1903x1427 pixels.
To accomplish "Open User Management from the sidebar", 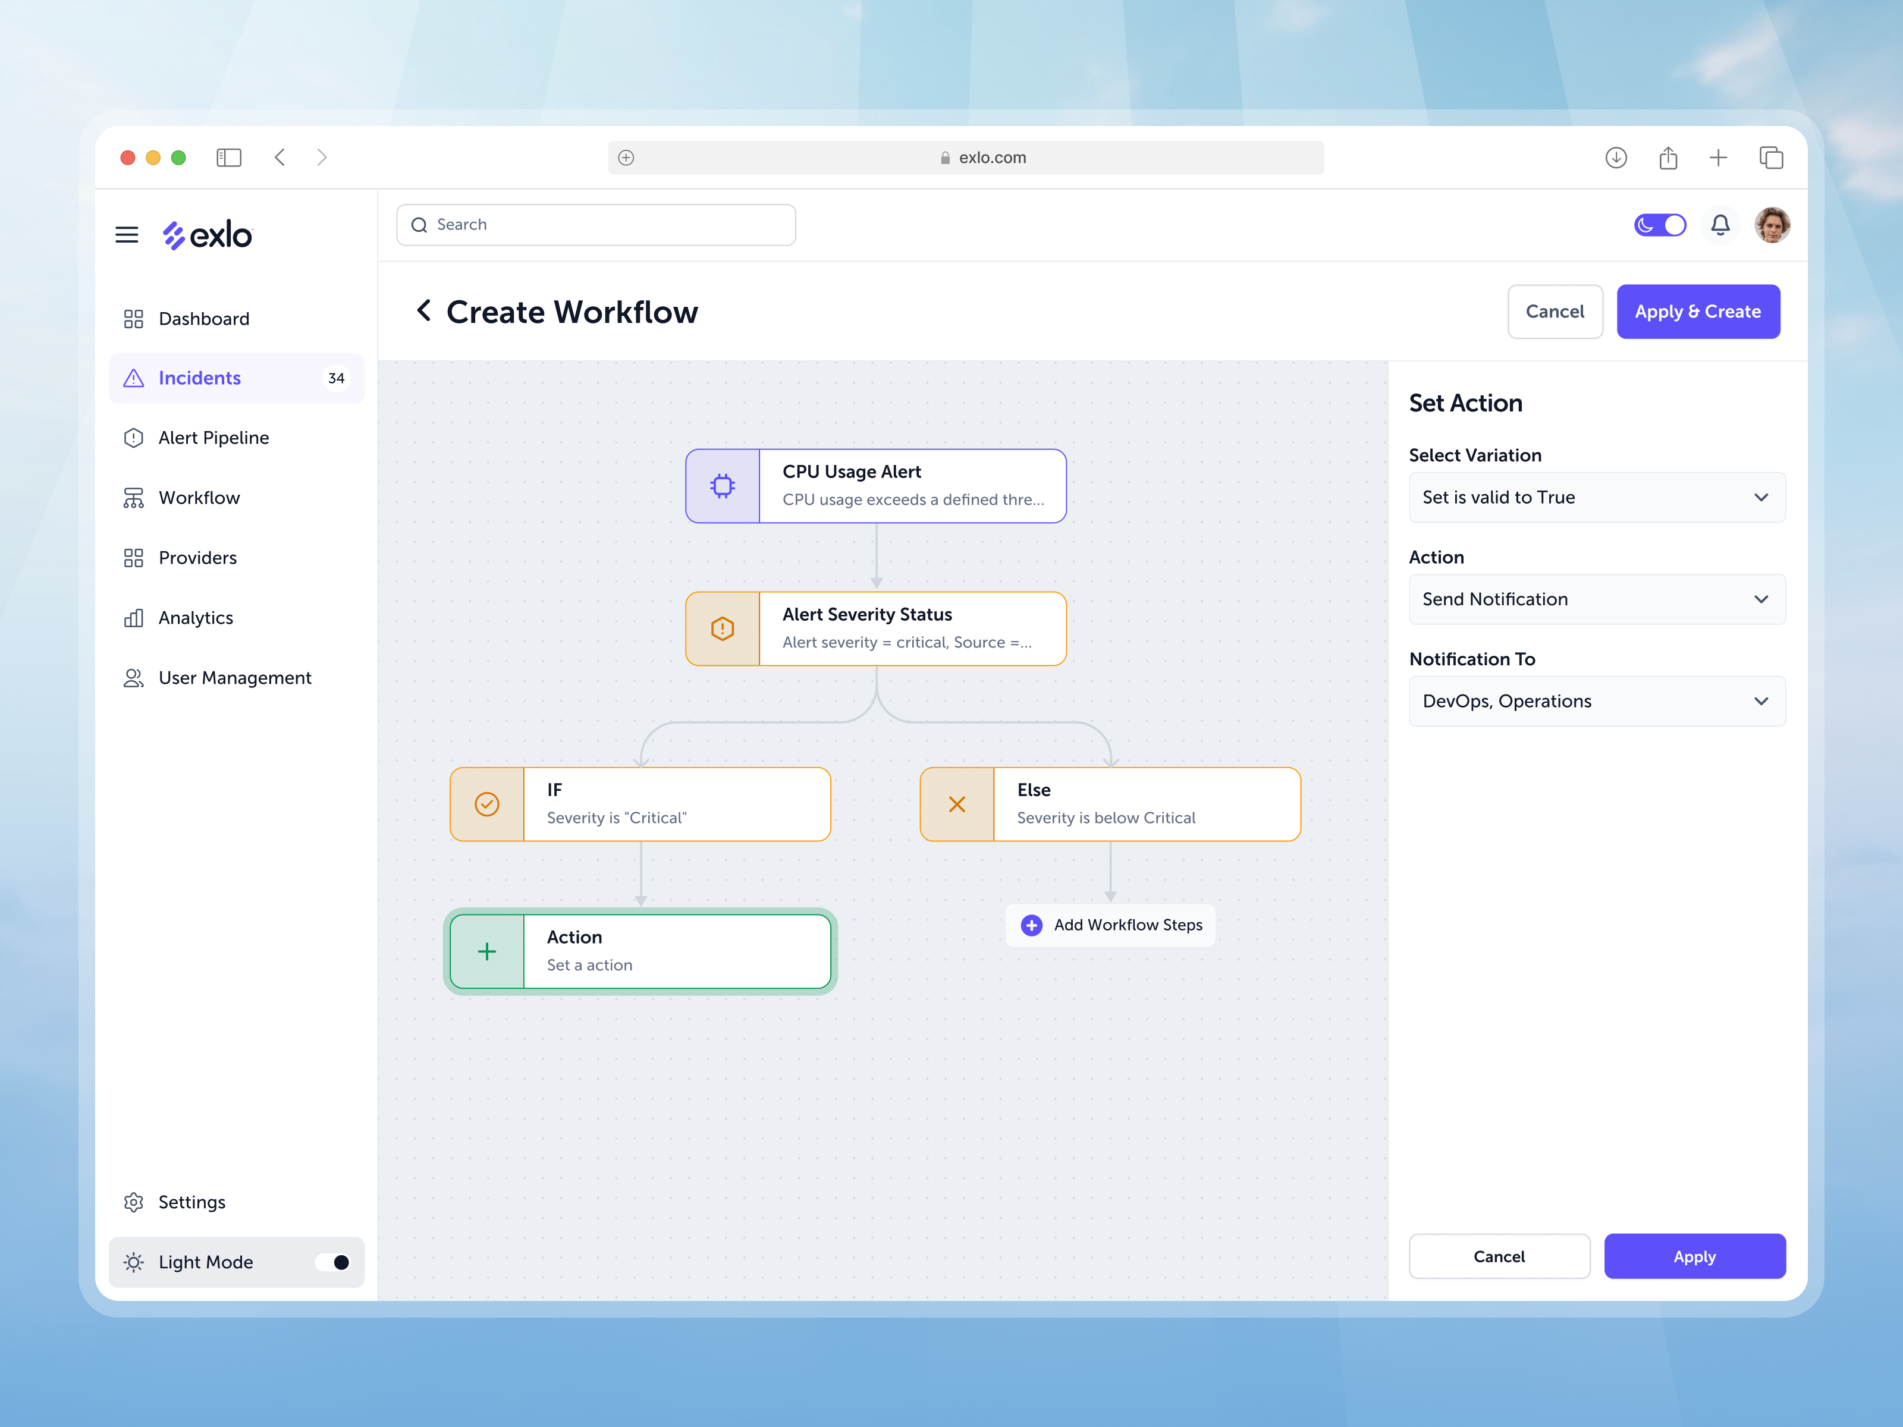I will (235, 678).
